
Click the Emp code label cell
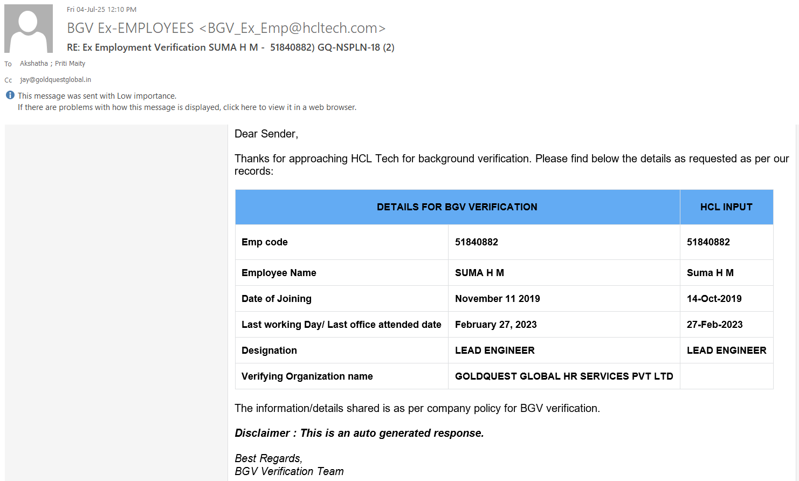click(x=265, y=242)
